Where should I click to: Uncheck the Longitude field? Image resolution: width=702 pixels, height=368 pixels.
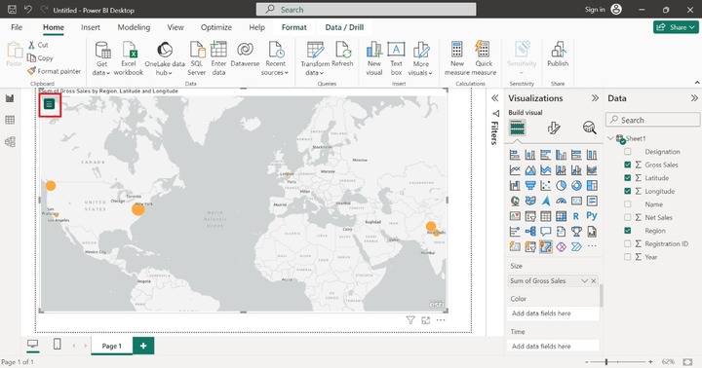628,191
